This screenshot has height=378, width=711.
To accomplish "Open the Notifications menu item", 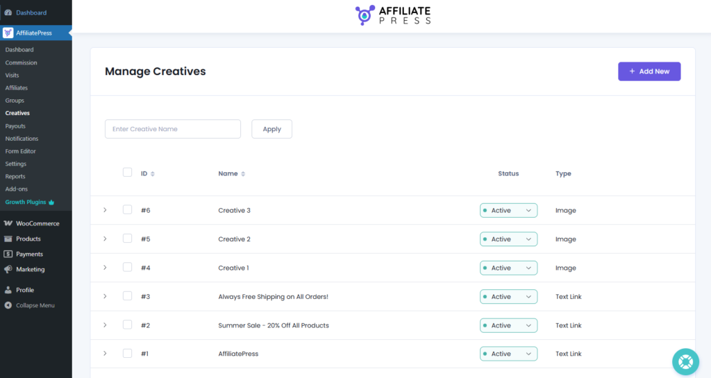I will tap(22, 139).
